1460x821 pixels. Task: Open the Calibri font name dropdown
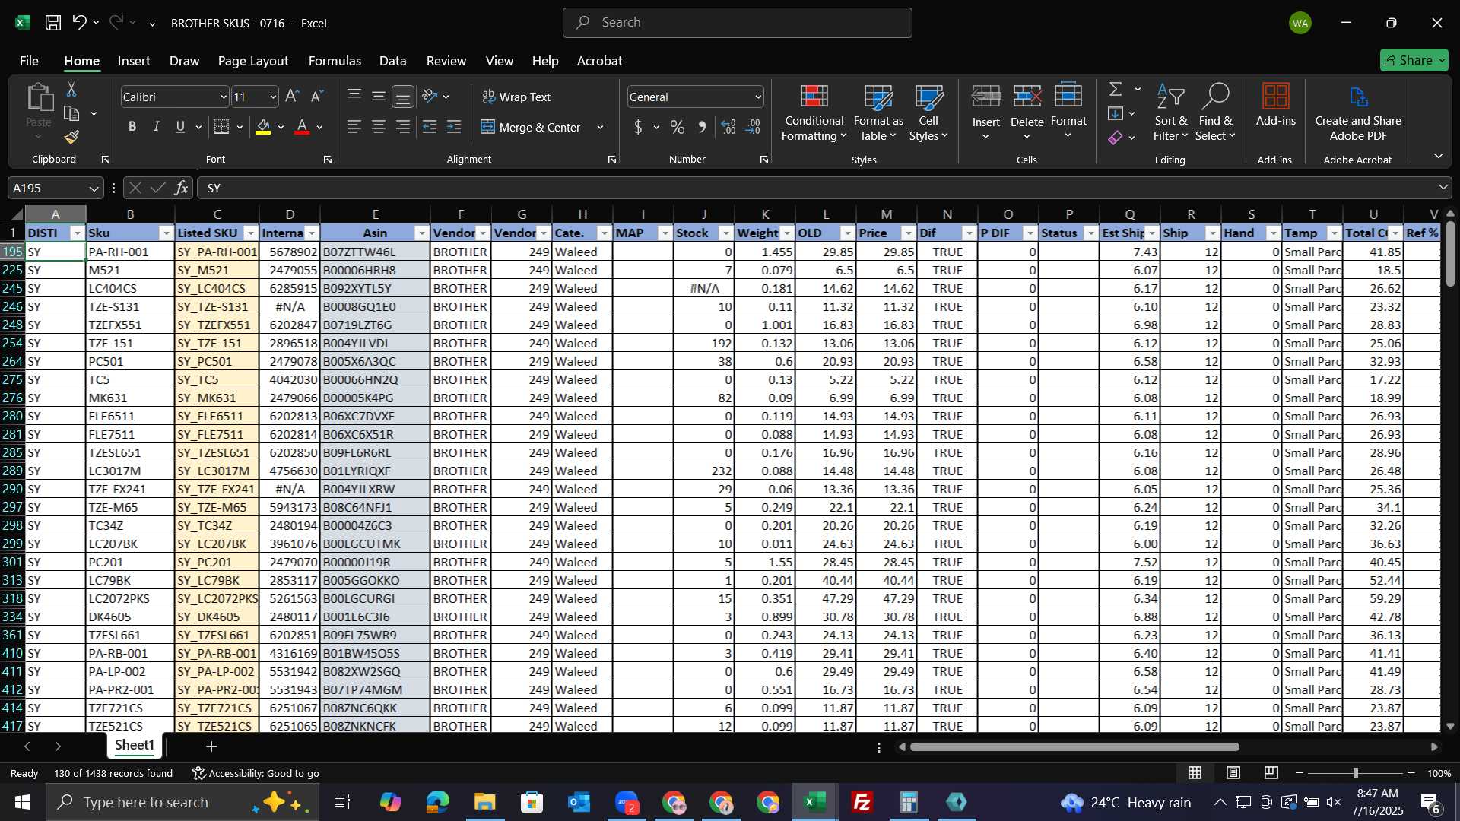223,97
